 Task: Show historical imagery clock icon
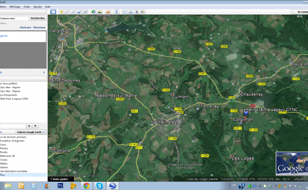click(x=93, y=11)
